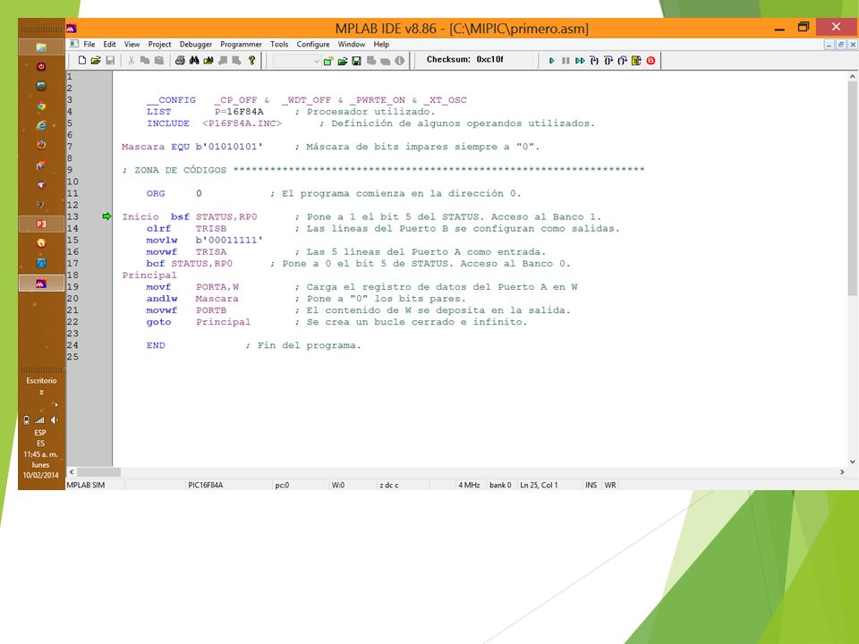Click the MPLAB IDE taskbar icon

click(41, 284)
